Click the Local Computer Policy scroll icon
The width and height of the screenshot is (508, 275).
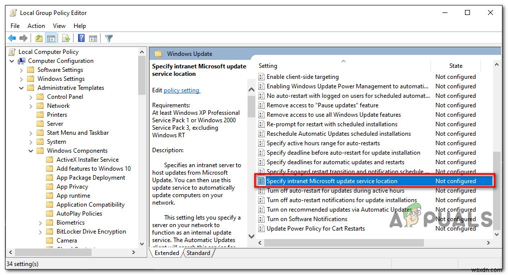tap(12, 52)
